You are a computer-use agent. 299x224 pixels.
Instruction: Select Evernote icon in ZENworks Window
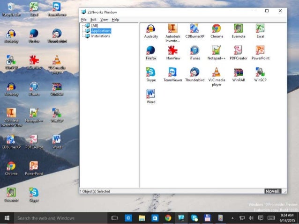tap(239, 31)
